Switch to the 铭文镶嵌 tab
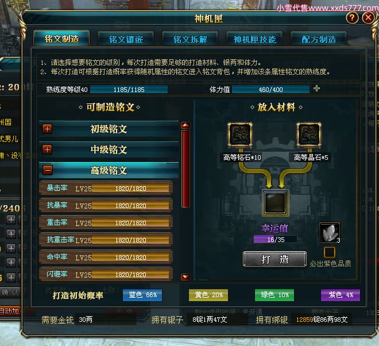The image size is (379, 346). (126, 39)
